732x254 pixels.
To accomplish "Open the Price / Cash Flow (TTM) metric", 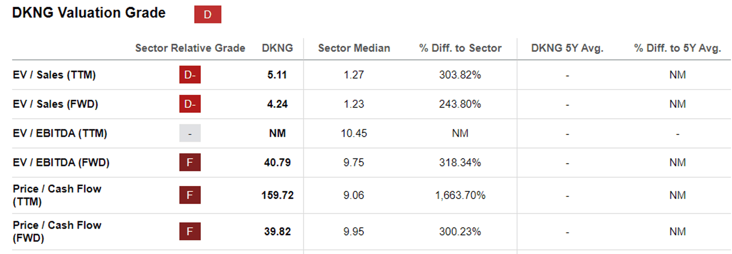I will [57, 195].
